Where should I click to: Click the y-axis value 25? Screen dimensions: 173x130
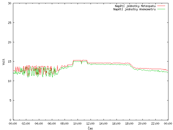pyautogui.click(x=10, y=23)
